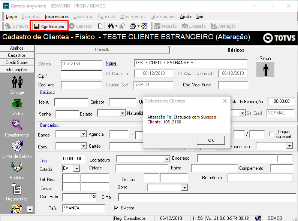The width and height of the screenshot is (298, 221).
Task: Toggle the Exterior checkbox
Action: [x=116, y=208]
